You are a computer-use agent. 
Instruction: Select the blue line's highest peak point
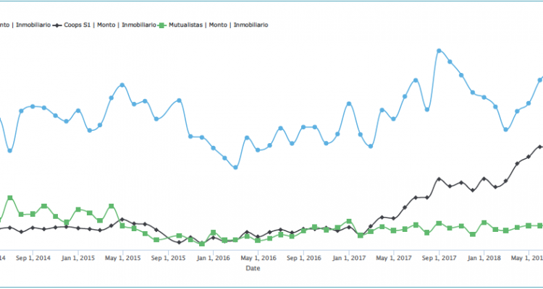click(439, 51)
